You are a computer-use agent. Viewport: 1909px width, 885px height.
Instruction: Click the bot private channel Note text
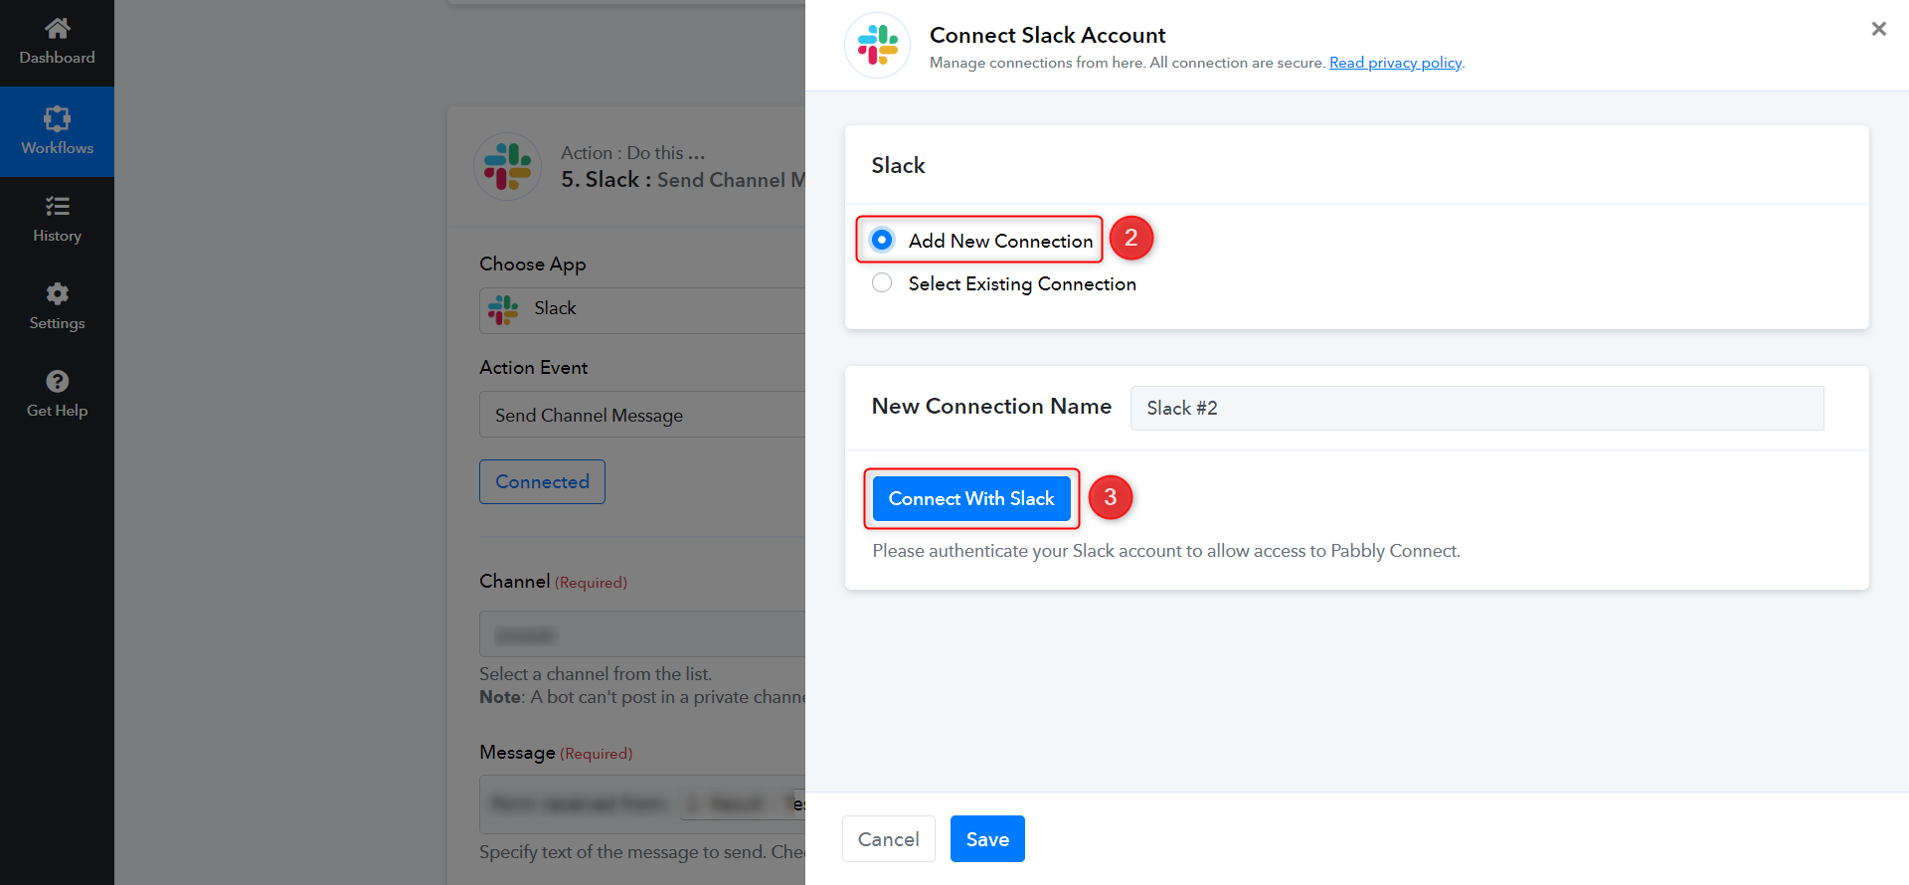click(x=642, y=697)
